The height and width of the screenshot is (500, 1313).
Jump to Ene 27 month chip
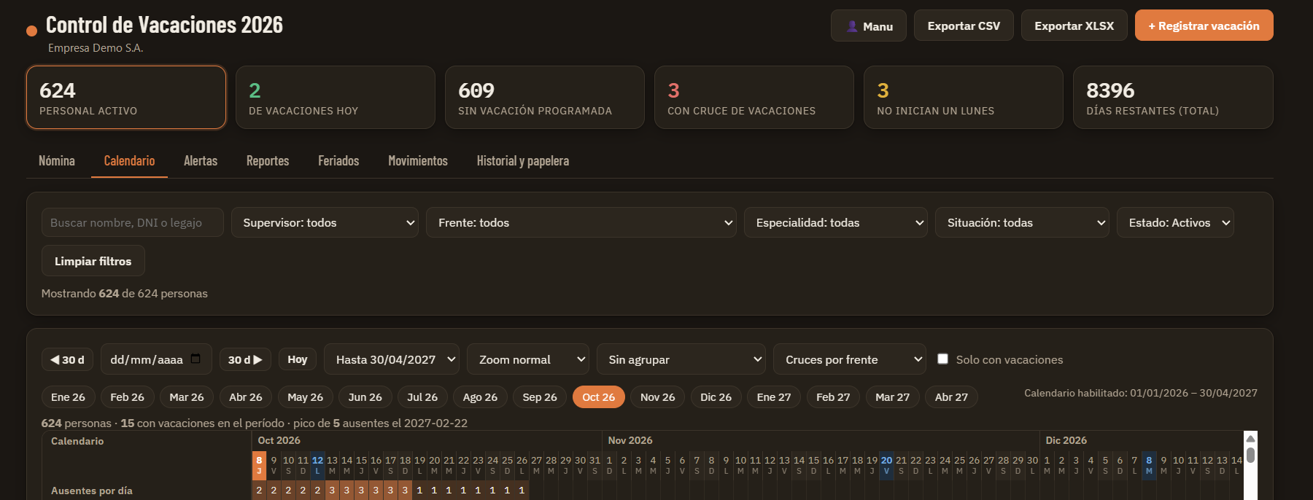[x=774, y=397]
